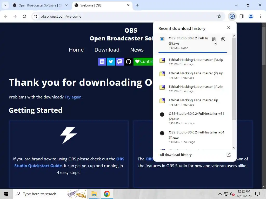This screenshot has height=199, width=266.
Task: Open the OBS Mastodon icon link
Action: point(119,62)
